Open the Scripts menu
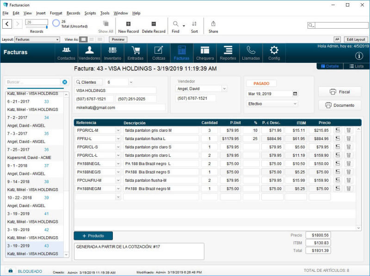370x276 pixels. (x=90, y=13)
